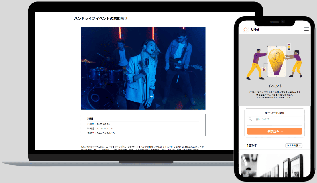Click the filter lines icon on 絞り込み
The image size is (317, 183).
click(282, 131)
